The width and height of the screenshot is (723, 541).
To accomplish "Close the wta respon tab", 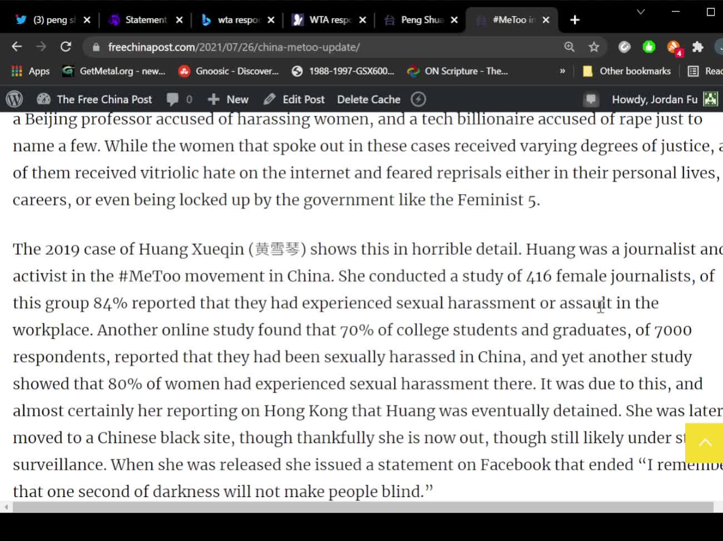I will coord(271,20).
